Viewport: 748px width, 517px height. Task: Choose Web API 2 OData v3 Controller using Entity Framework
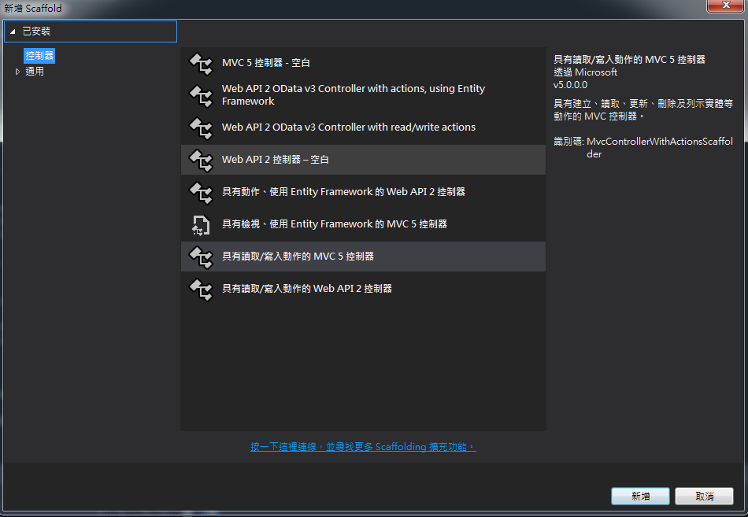(363, 95)
